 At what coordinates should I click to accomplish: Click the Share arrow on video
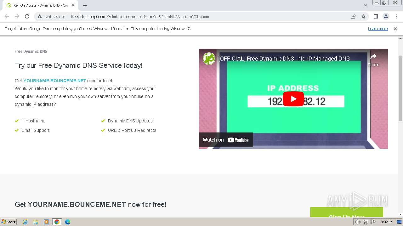pyautogui.click(x=373, y=59)
